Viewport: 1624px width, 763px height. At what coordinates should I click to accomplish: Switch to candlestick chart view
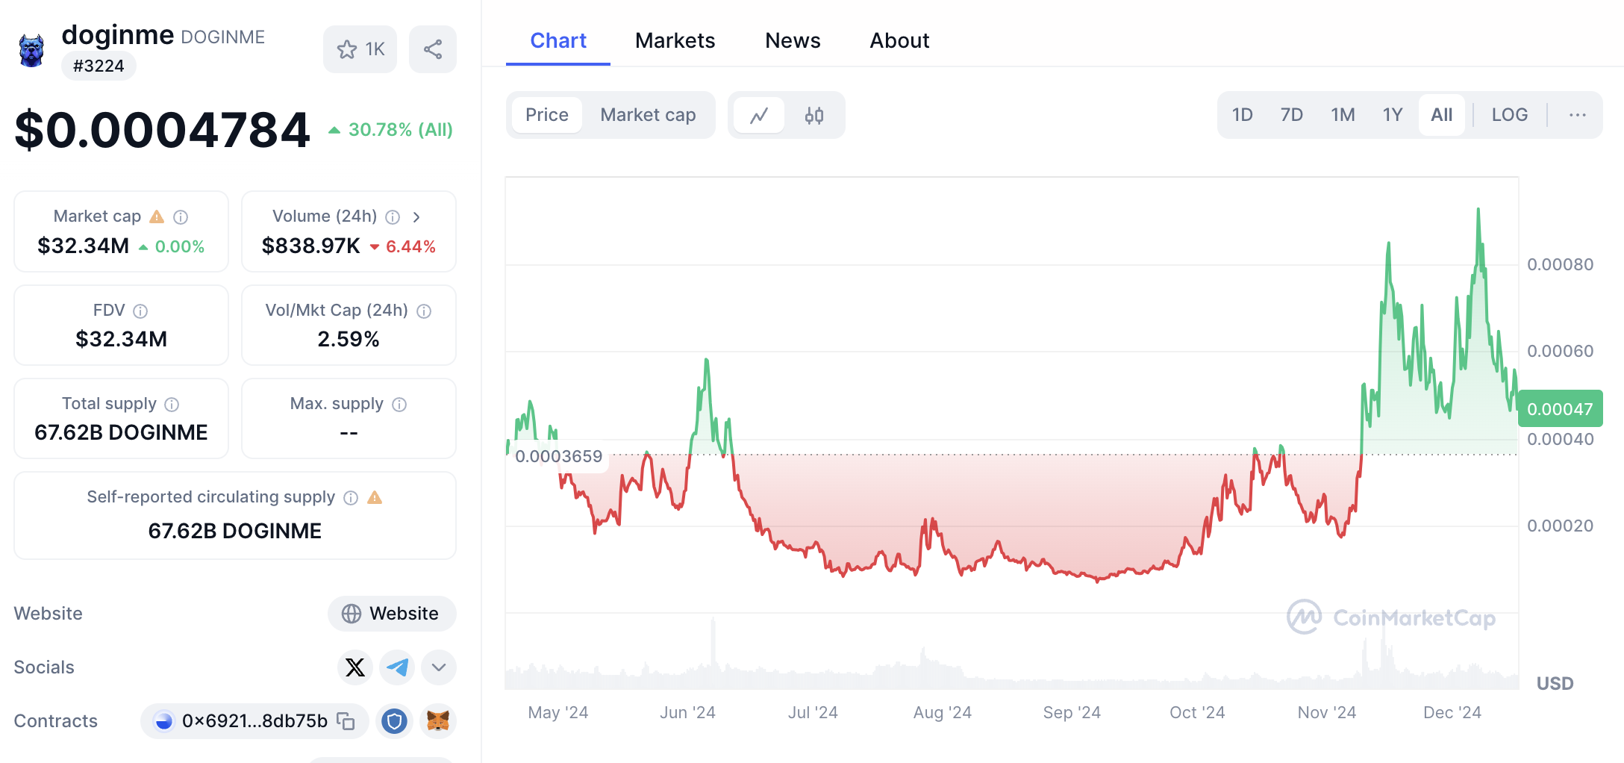click(x=814, y=115)
